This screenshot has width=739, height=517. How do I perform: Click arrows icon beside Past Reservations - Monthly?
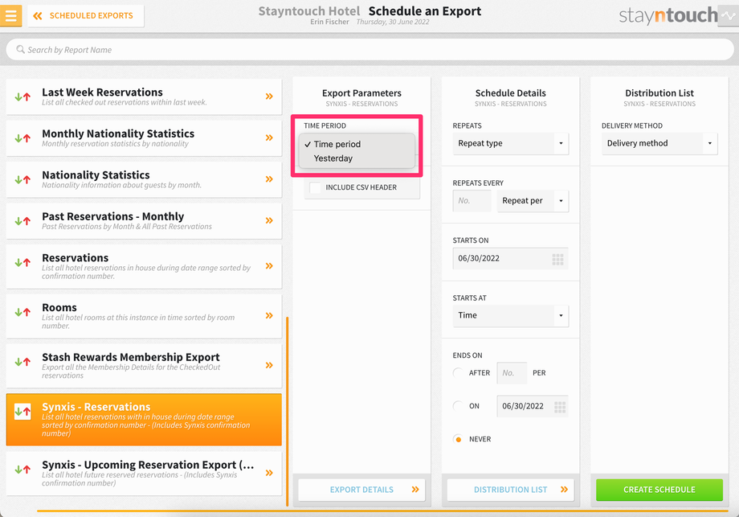coord(22,221)
